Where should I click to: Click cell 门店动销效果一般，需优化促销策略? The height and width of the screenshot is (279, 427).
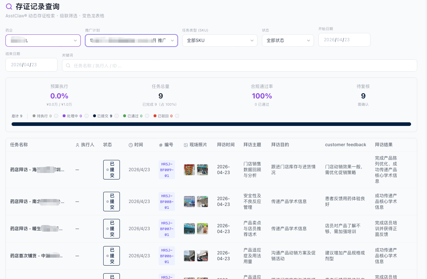pos(344,170)
